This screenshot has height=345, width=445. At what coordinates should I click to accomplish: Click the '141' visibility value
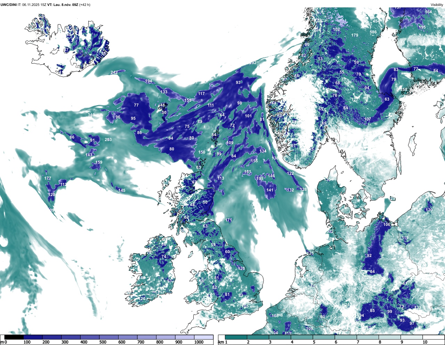(x=270, y=190)
